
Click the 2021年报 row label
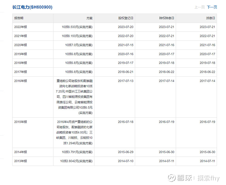pyautogui.click(x=20, y=36)
